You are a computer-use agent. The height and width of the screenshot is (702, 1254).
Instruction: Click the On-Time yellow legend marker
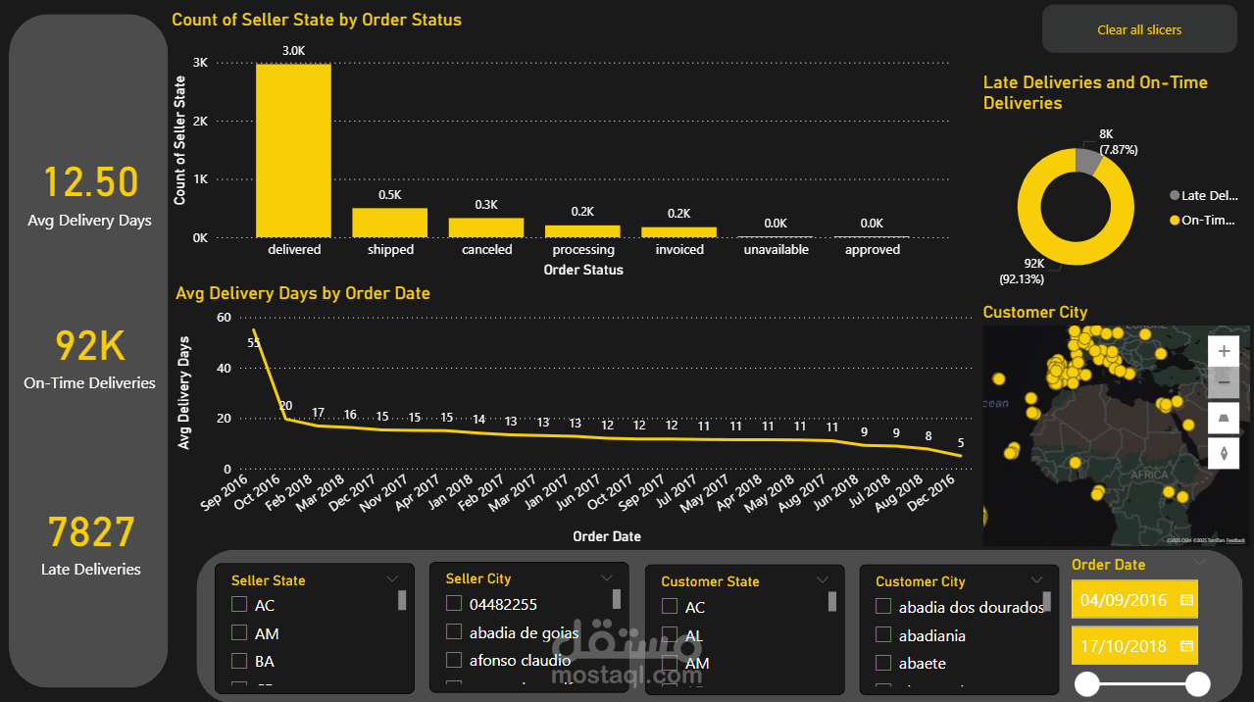click(x=1175, y=221)
